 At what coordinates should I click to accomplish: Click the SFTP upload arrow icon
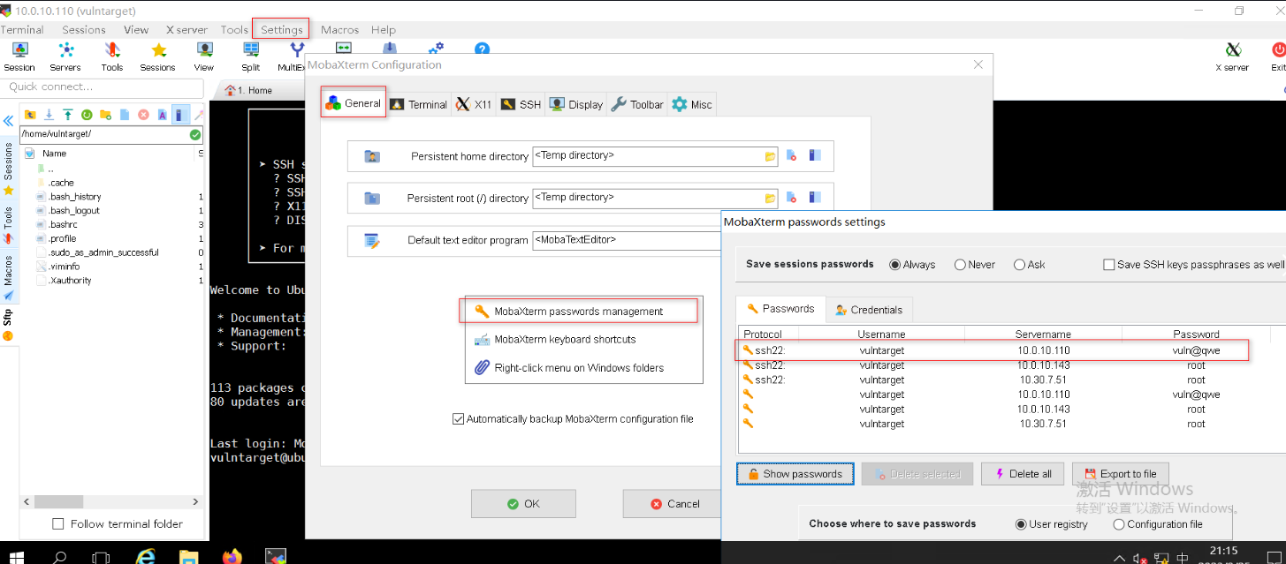(x=67, y=115)
